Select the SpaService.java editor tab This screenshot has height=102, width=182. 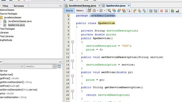coord(116,6)
